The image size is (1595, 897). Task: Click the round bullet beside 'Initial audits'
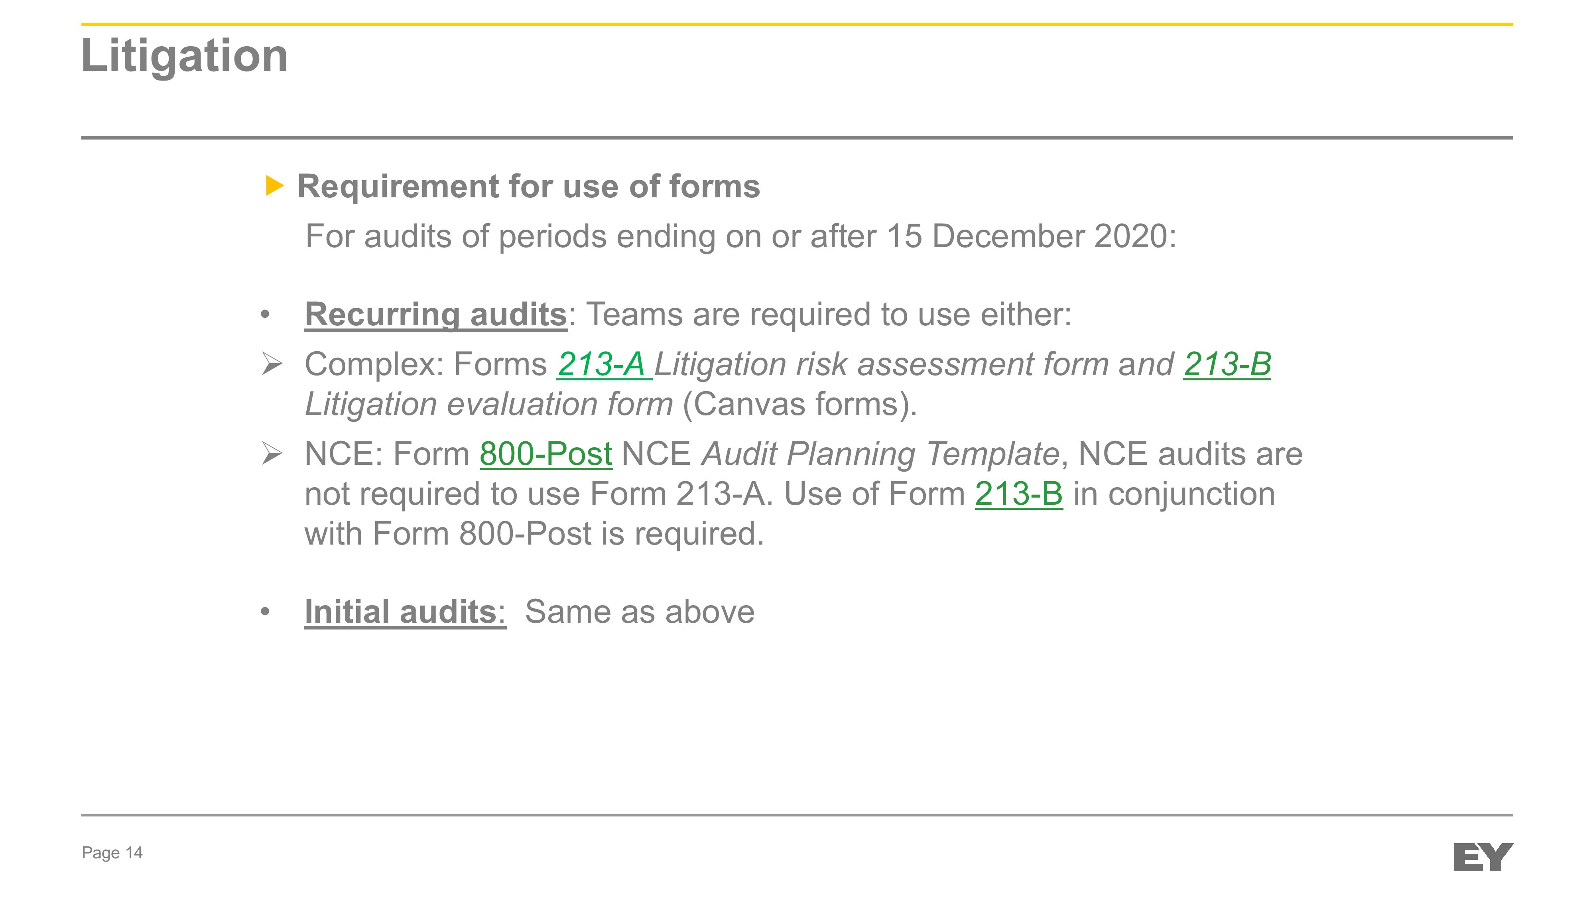(266, 612)
